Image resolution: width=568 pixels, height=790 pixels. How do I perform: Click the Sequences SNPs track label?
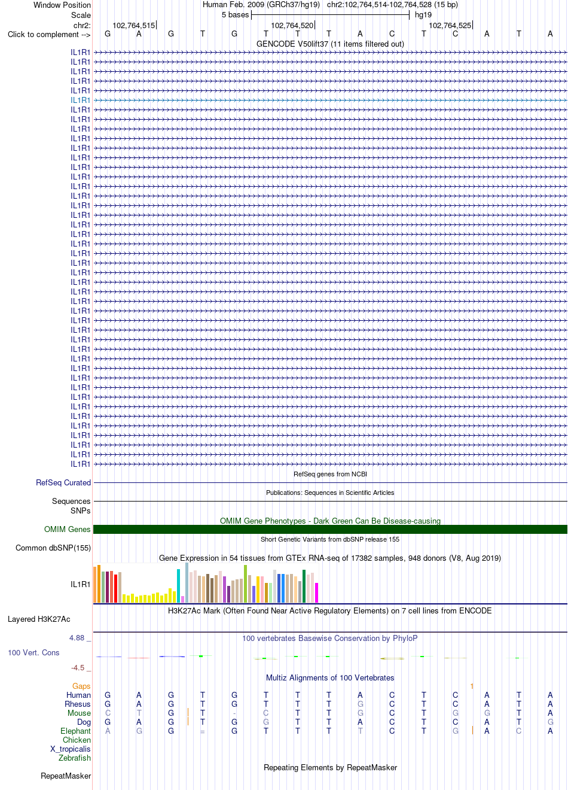pyautogui.click(x=71, y=506)
